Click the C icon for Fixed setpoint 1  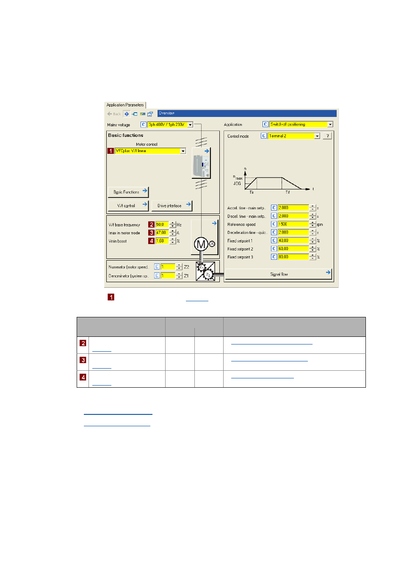coord(274,240)
